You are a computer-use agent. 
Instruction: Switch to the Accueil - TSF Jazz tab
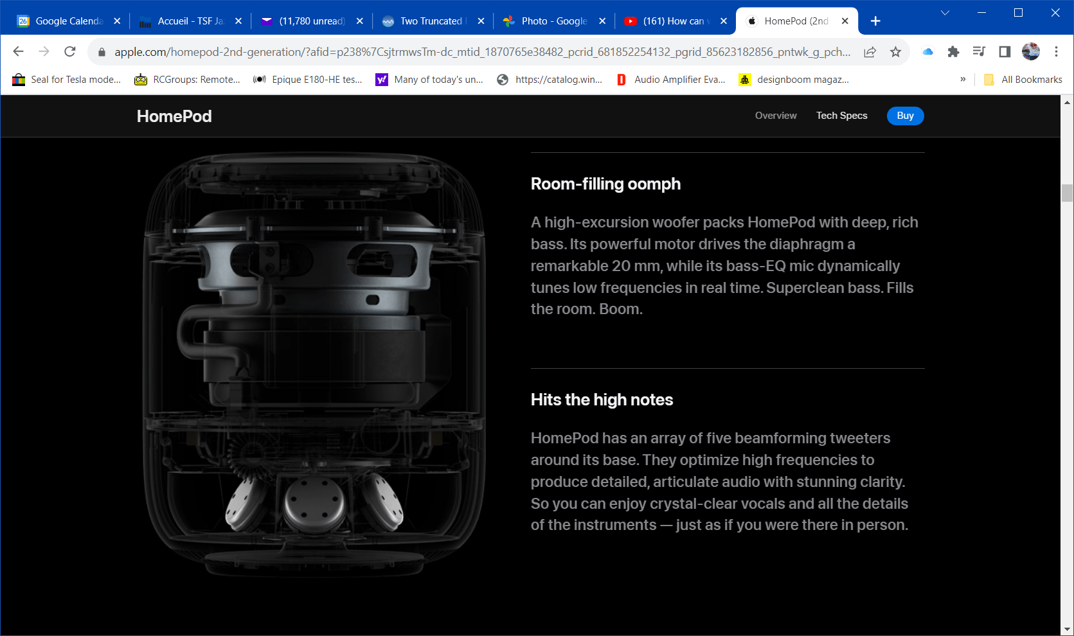pyautogui.click(x=190, y=21)
